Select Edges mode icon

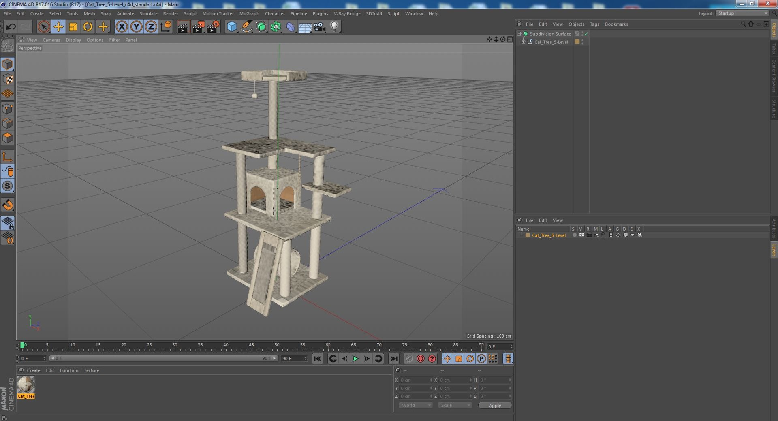click(8, 124)
